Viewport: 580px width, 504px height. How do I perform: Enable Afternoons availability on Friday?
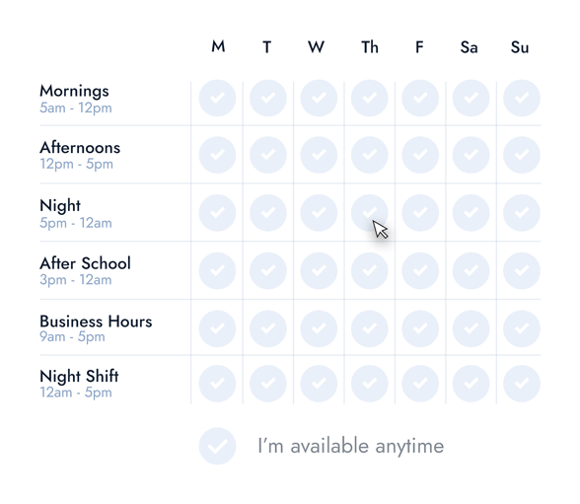pos(420,155)
